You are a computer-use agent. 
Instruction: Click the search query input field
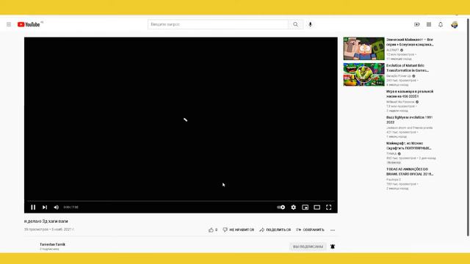(218, 24)
